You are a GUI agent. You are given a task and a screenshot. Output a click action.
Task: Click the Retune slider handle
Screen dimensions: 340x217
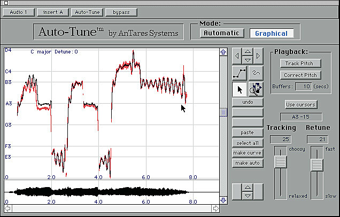[317, 165]
